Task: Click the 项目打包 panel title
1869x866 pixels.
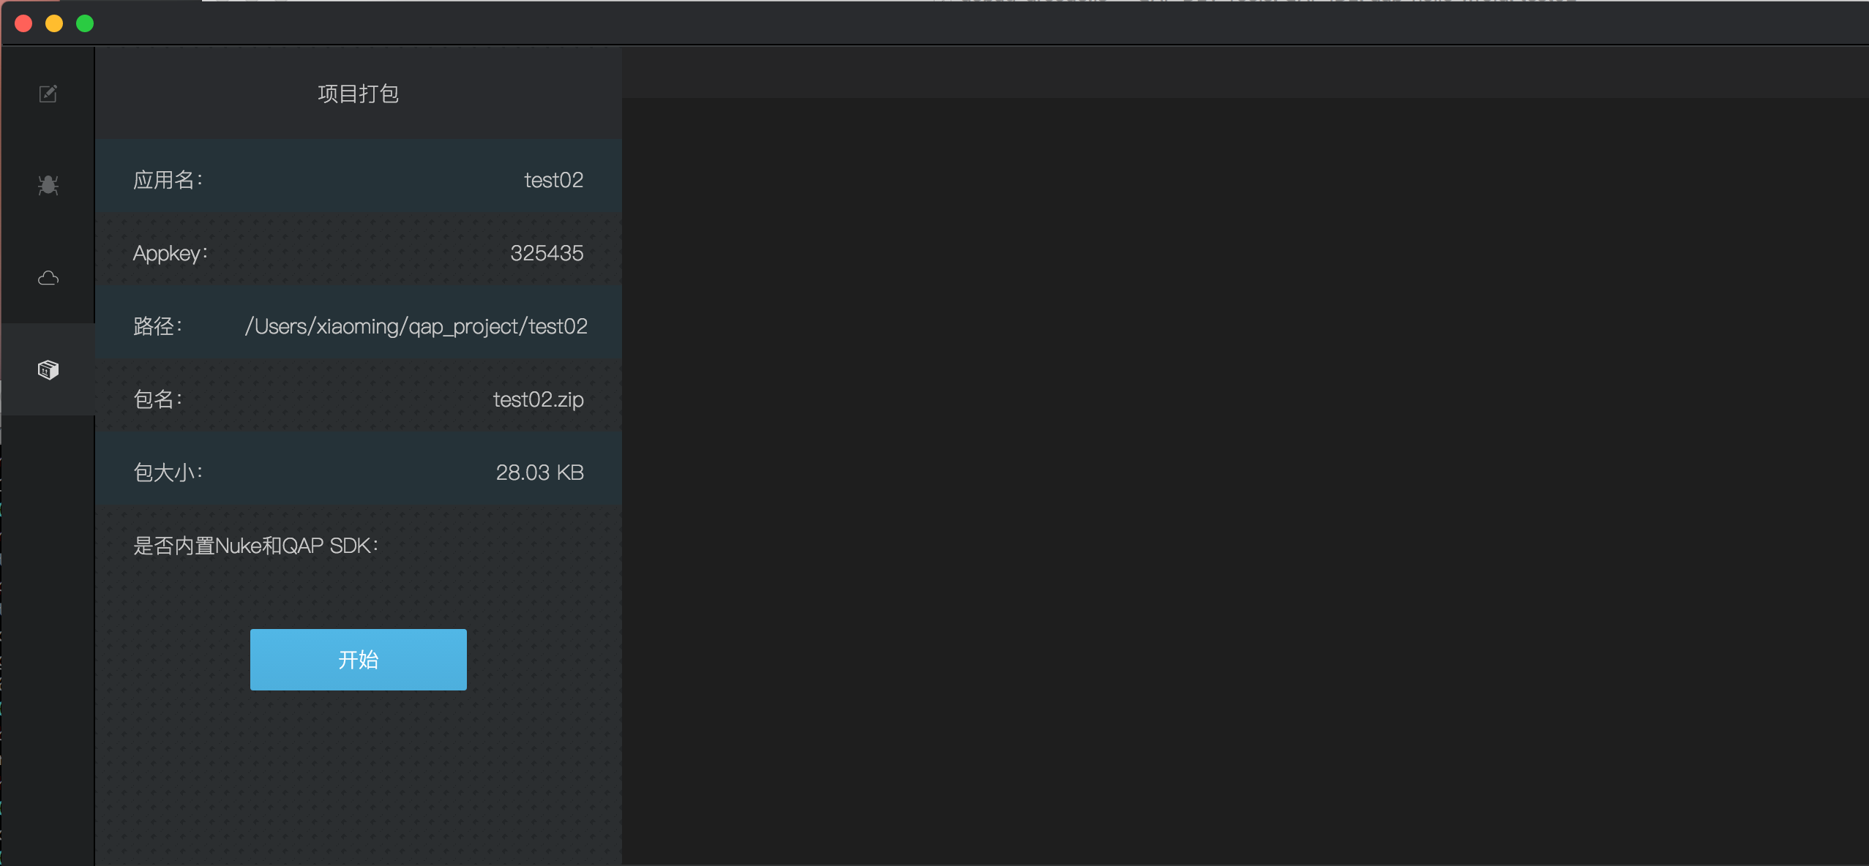Action: click(x=358, y=94)
